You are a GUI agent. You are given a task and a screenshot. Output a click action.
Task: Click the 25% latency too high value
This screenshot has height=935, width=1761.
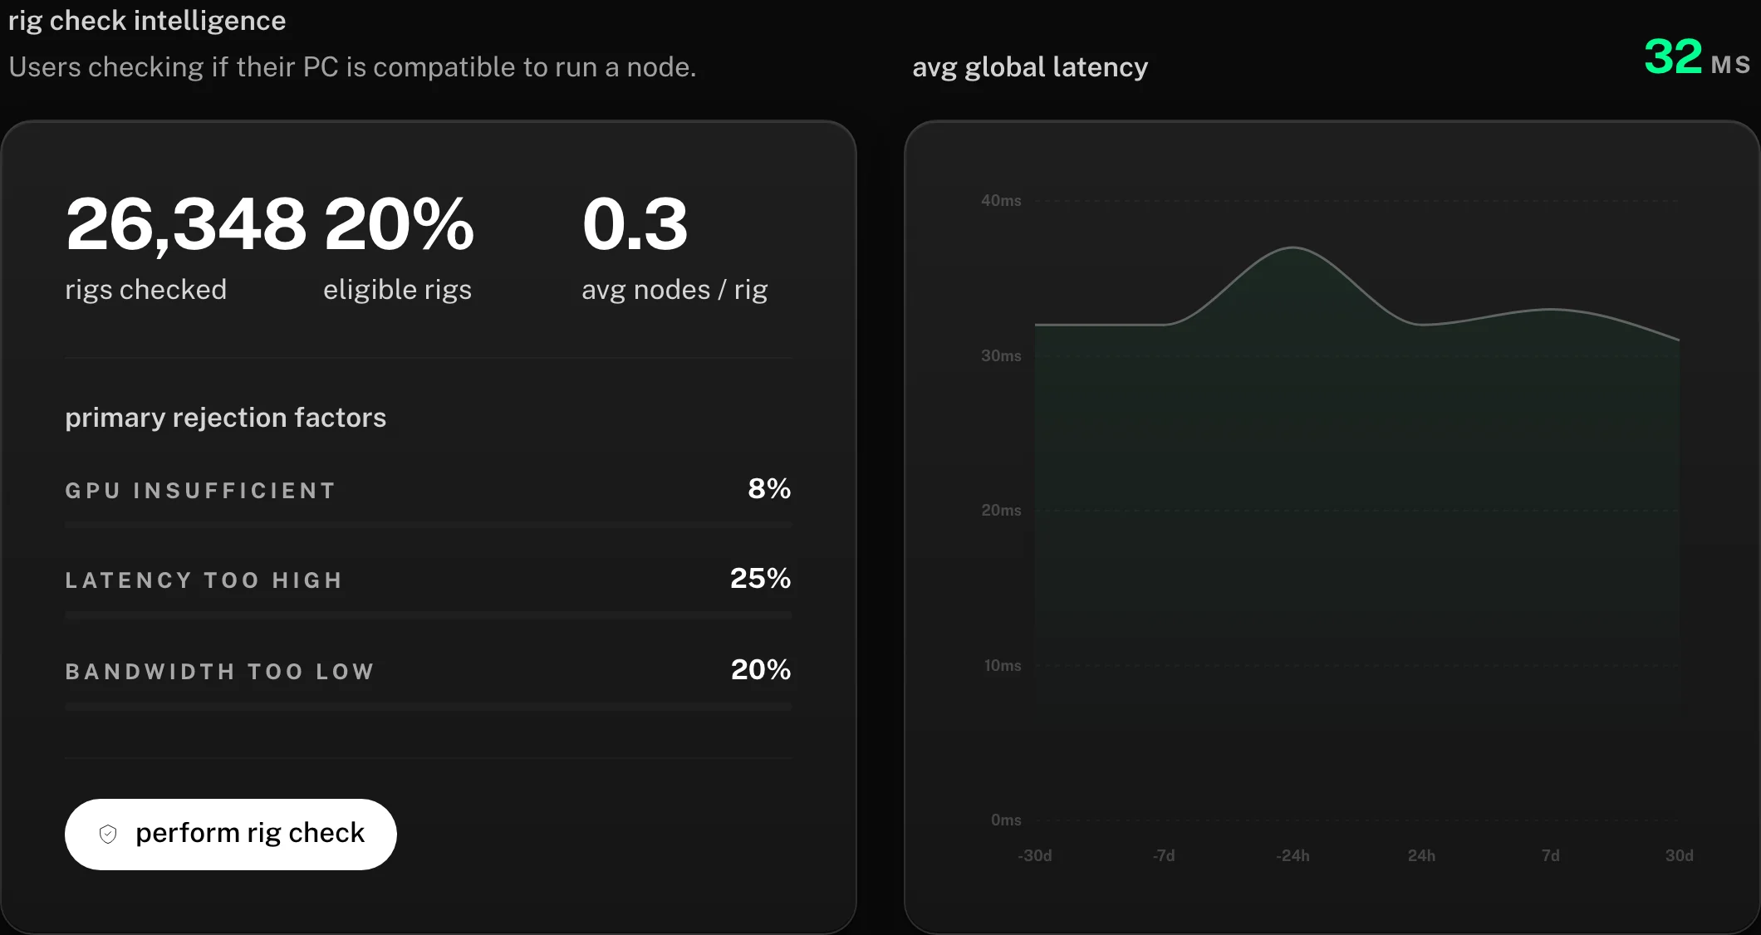(x=760, y=578)
